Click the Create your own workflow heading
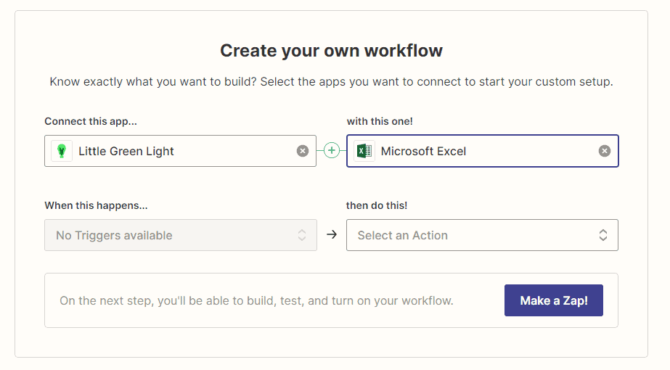670x370 pixels. 331,50
